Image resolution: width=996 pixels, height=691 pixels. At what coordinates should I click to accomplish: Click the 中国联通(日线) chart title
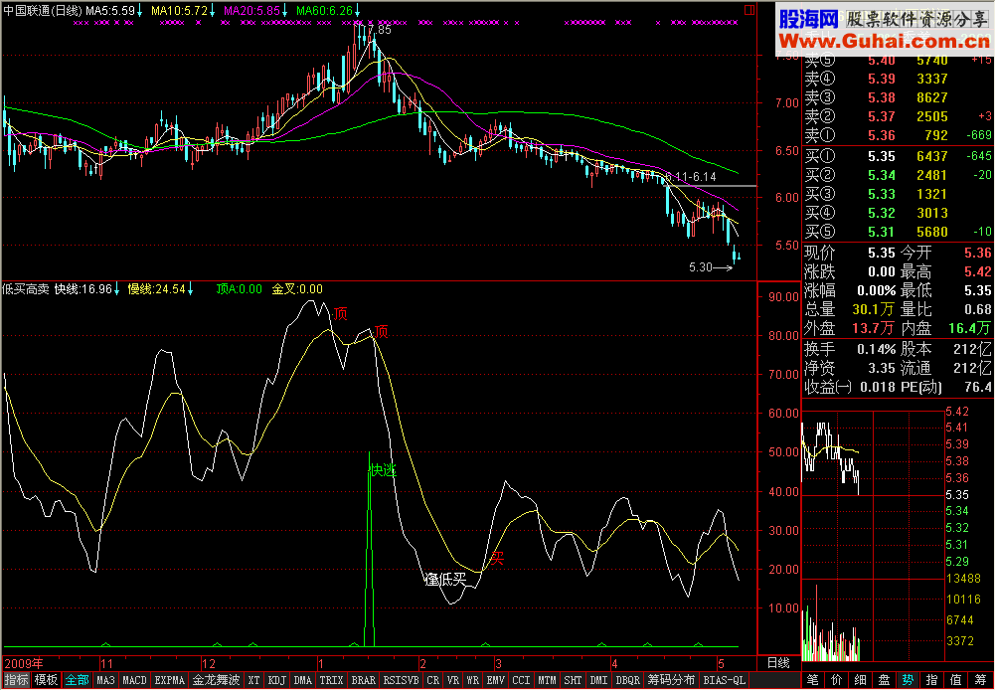43,11
